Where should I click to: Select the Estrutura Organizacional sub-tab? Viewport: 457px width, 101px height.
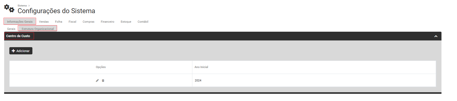tap(38, 29)
